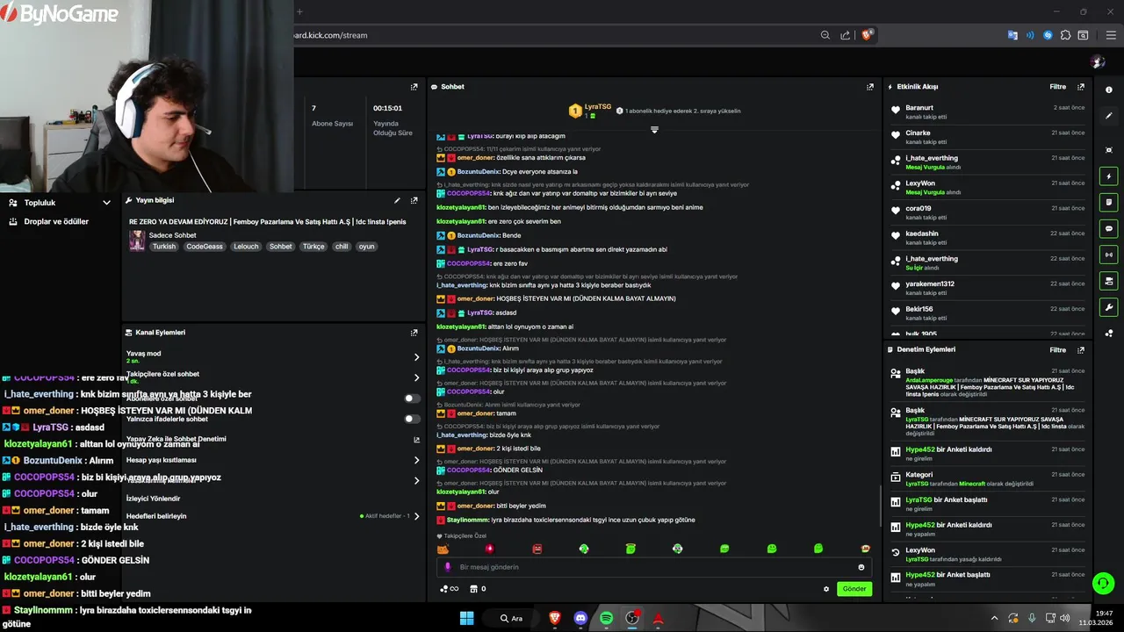Pop out the Denetim Eylemleri panel
1124x632 pixels.
(x=1081, y=349)
